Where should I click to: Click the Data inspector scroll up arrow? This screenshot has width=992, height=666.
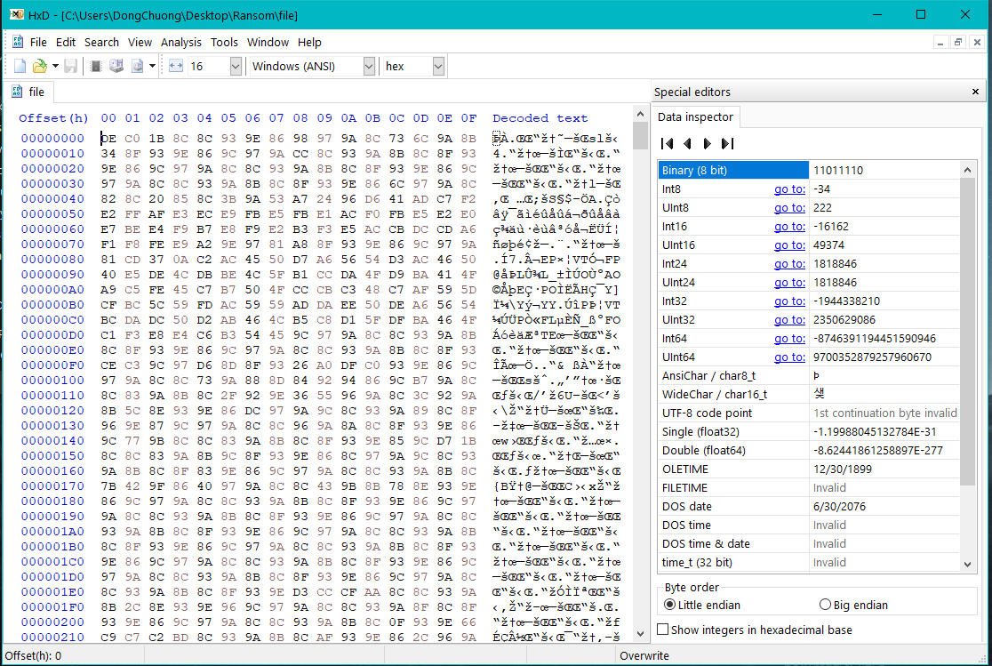967,170
